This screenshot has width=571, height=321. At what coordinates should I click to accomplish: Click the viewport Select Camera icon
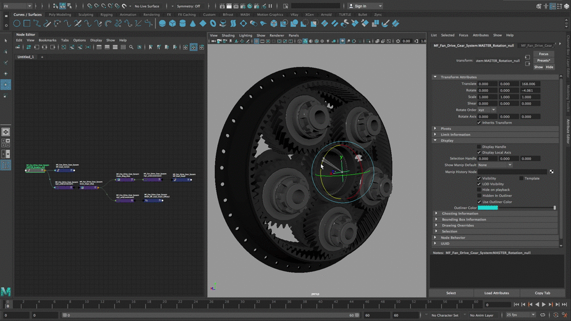214,41
